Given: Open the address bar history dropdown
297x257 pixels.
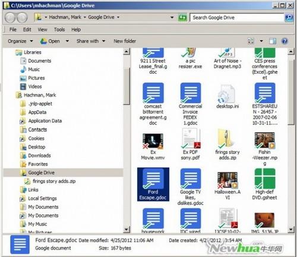Looking at the screenshot, I should [172, 17].
